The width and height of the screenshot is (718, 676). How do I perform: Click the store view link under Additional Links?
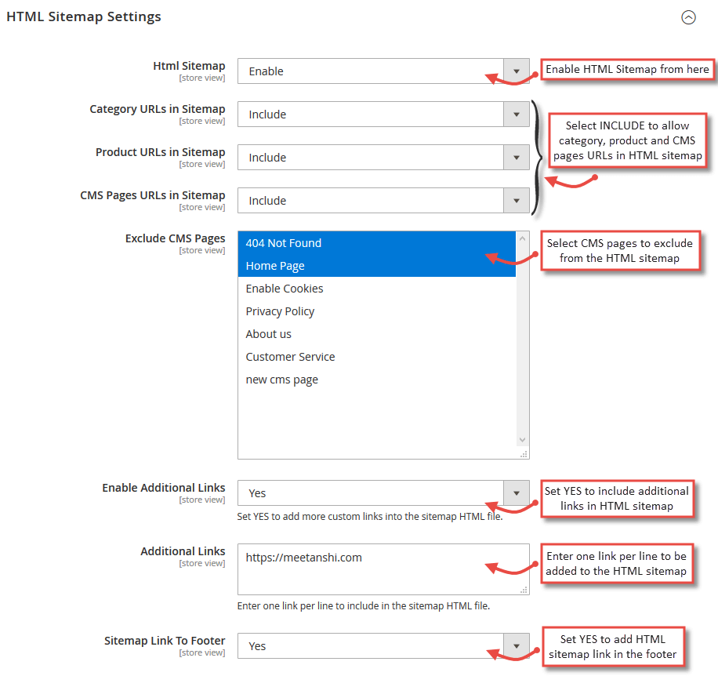tap(202, 562)
